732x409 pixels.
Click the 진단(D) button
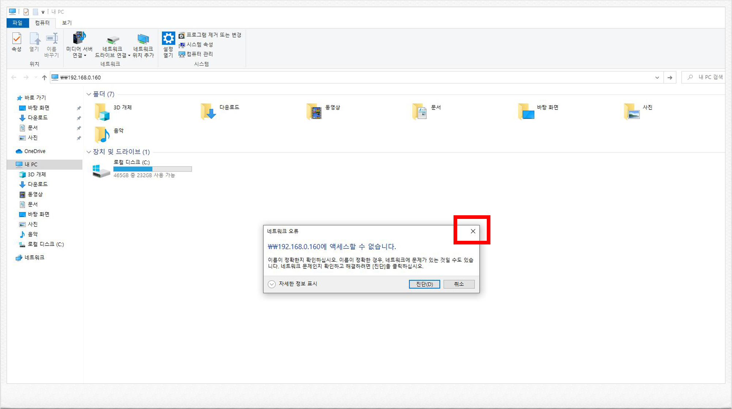tap(424, 284)
